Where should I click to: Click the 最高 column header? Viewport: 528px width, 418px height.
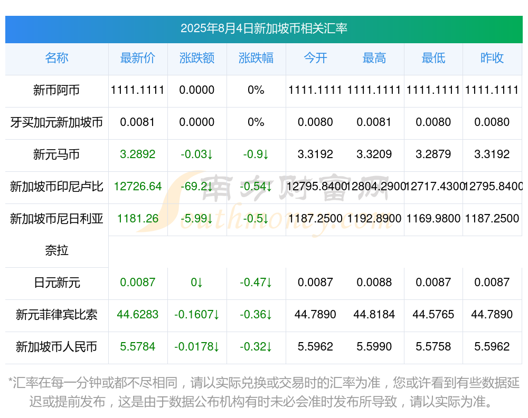coord(374,58)
